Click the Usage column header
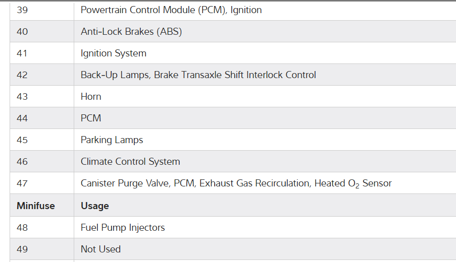Screen dimensions: 456x262 click(94, 206)
